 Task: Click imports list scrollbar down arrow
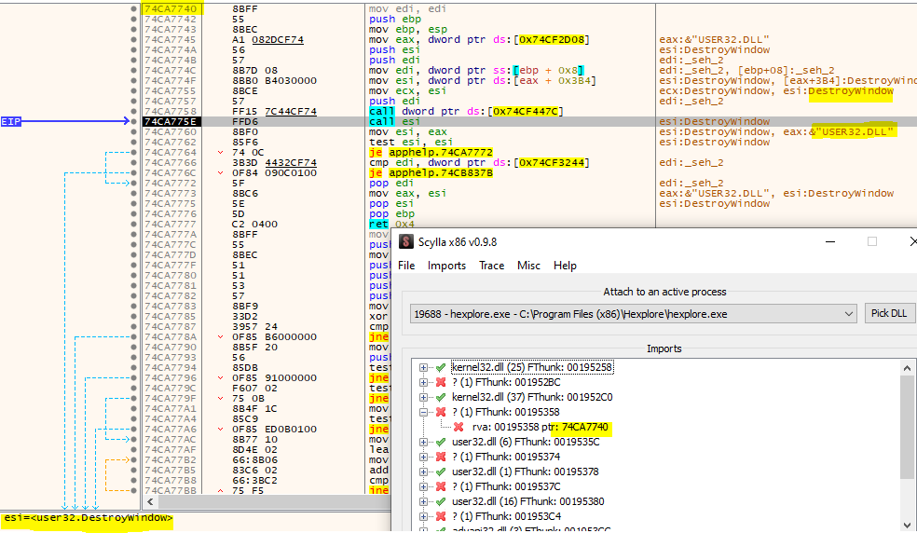click(907, 525)
